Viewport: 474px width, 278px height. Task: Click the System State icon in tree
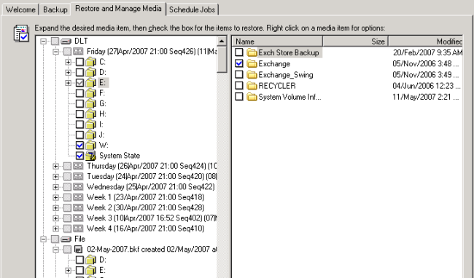(90, 156)
